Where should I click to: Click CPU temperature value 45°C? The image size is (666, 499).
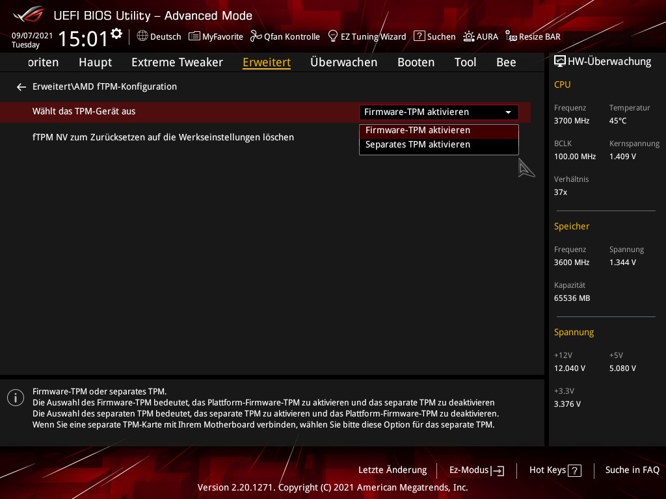click(x=618, y=121)
